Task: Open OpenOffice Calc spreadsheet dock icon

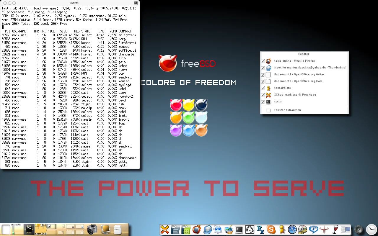Action: point(186,229)
